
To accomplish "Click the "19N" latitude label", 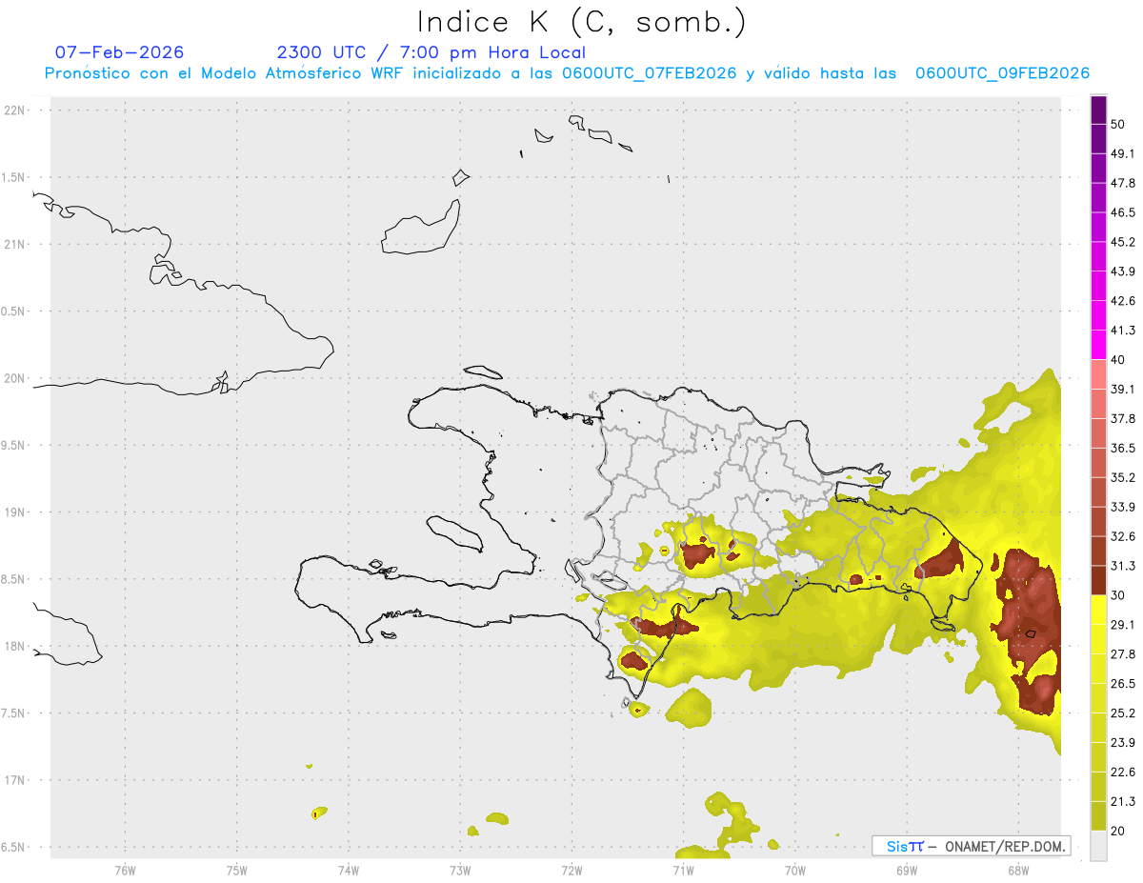I will pyautogui.click(x=14, y=512).
